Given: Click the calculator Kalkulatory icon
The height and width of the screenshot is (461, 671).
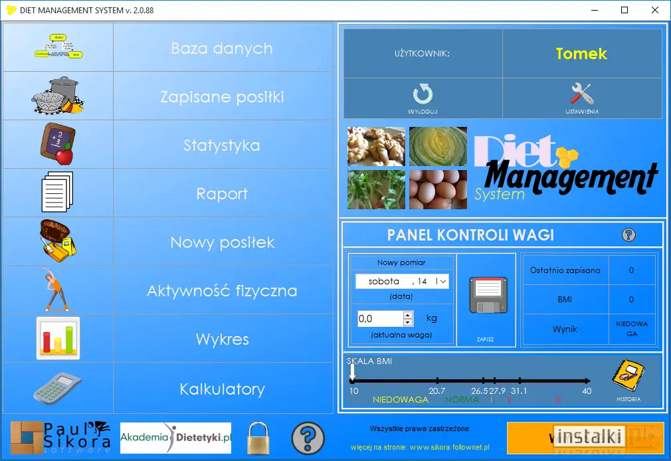Looking at the screenshot, I should 57,388.
